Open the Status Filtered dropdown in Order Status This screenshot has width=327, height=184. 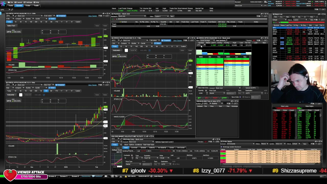tap(264, 144)
